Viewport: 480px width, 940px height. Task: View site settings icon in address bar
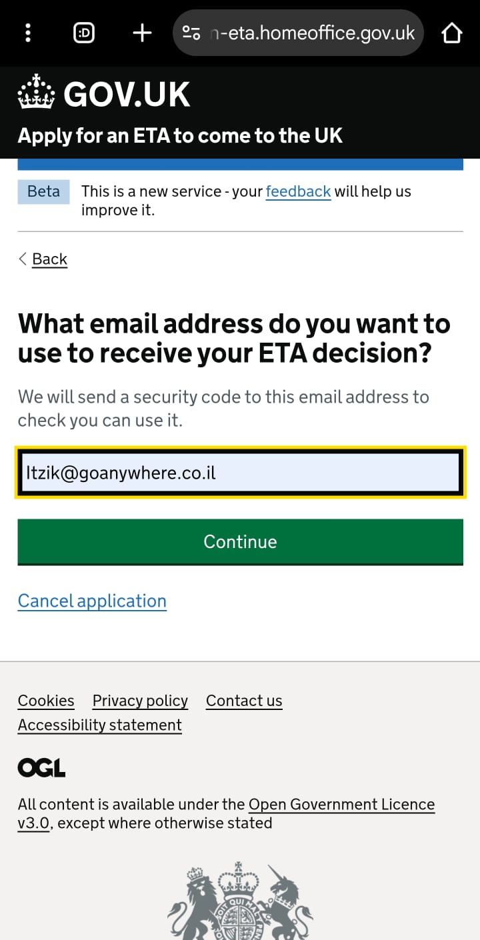[x=191, y=33]
